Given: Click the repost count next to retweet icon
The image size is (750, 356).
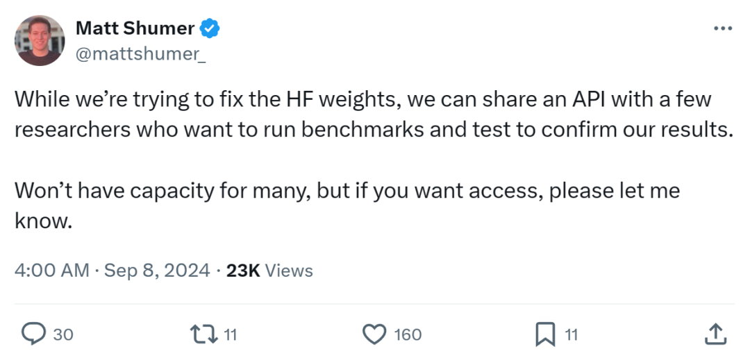Looking at the screenshot, I should click(x=231, y=334).
